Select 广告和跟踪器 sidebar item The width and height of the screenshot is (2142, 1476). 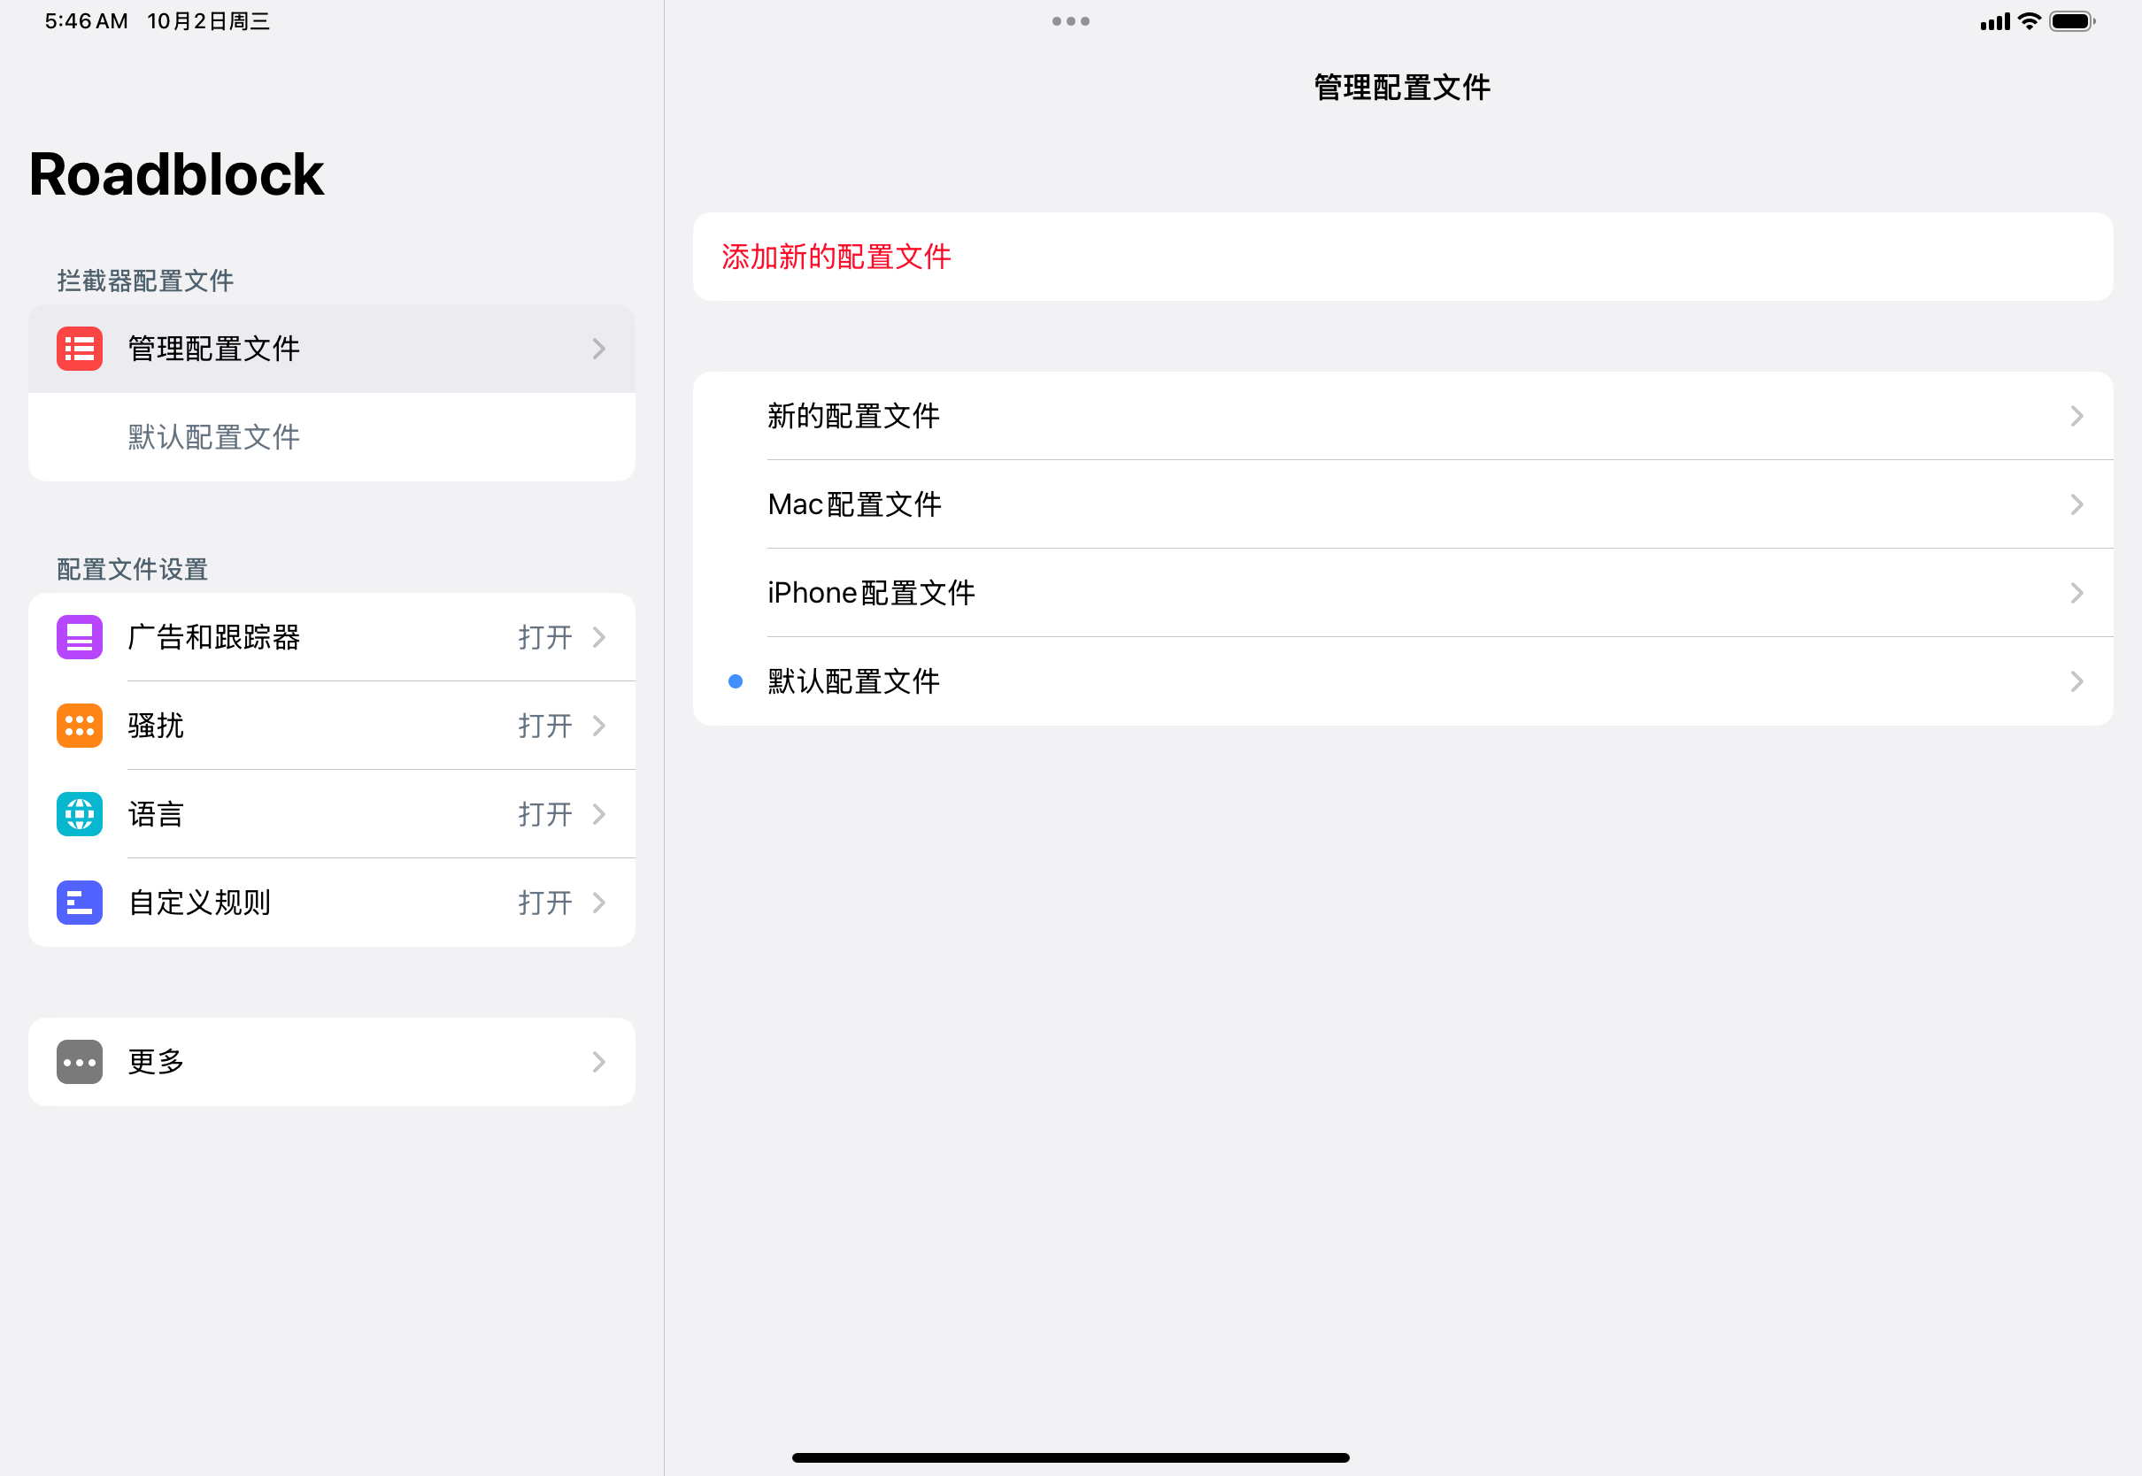pyautogui.click(x=331, y=637)
